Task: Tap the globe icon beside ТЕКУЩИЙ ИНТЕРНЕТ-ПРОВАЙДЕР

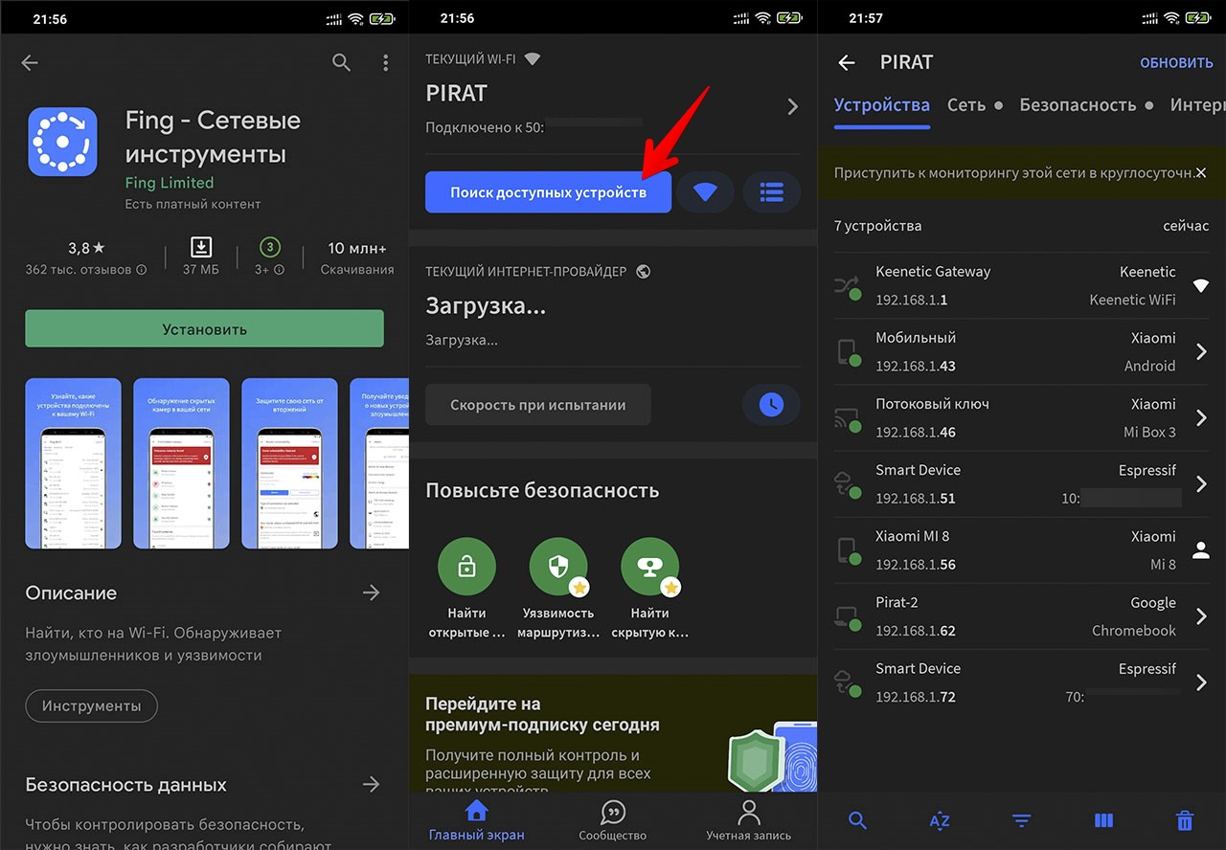Action: (644, 272)
